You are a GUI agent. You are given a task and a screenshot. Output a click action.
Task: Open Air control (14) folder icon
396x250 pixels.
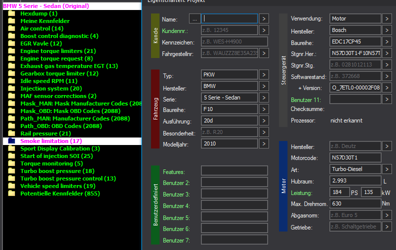point(11,28)
